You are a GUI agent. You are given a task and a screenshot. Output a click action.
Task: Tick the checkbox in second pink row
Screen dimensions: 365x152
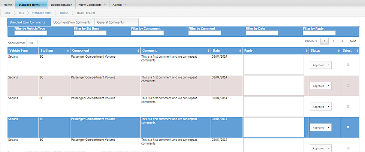pyautogui.click(x=348, y=86)
